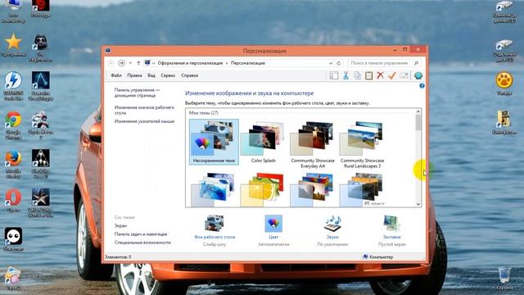
Task: Click the Forward navigation arrow
Action: (x=122, y=63)
